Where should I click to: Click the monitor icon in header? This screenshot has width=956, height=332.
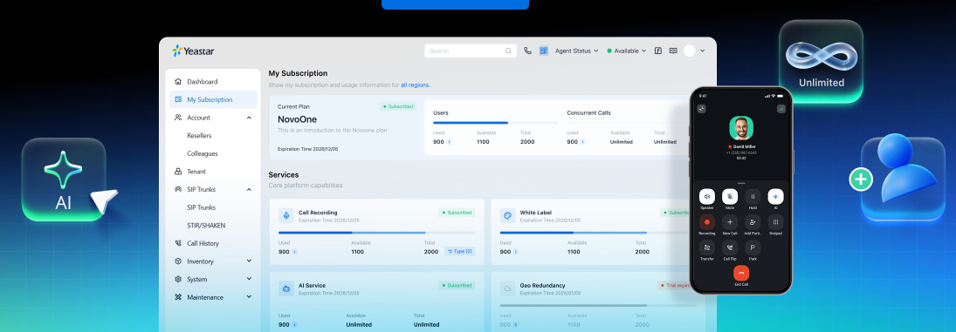coord(673,51)
